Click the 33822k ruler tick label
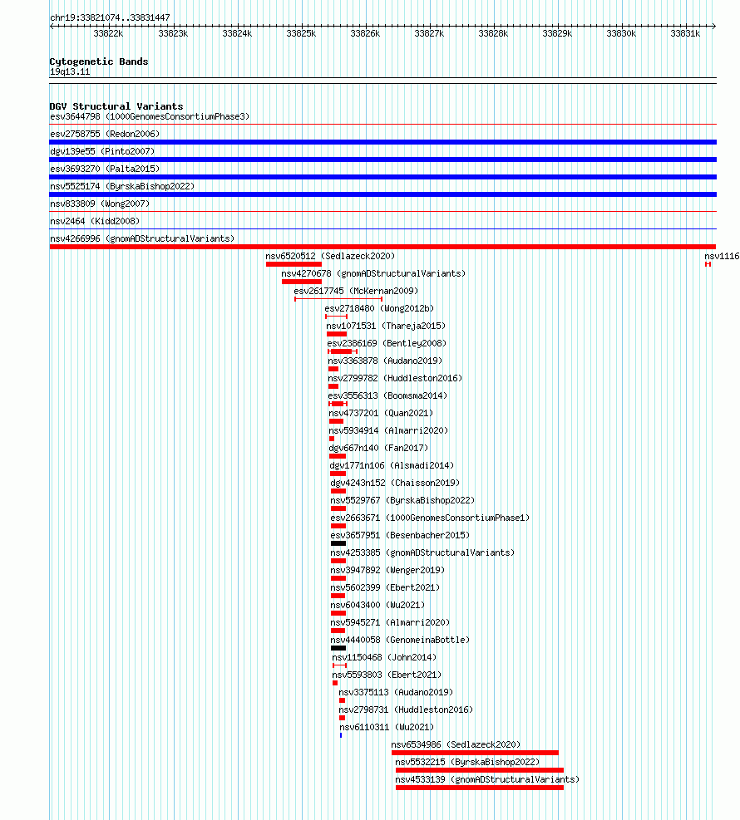The width and height of the screenshot is (740, 820). (x=108, y=33)
